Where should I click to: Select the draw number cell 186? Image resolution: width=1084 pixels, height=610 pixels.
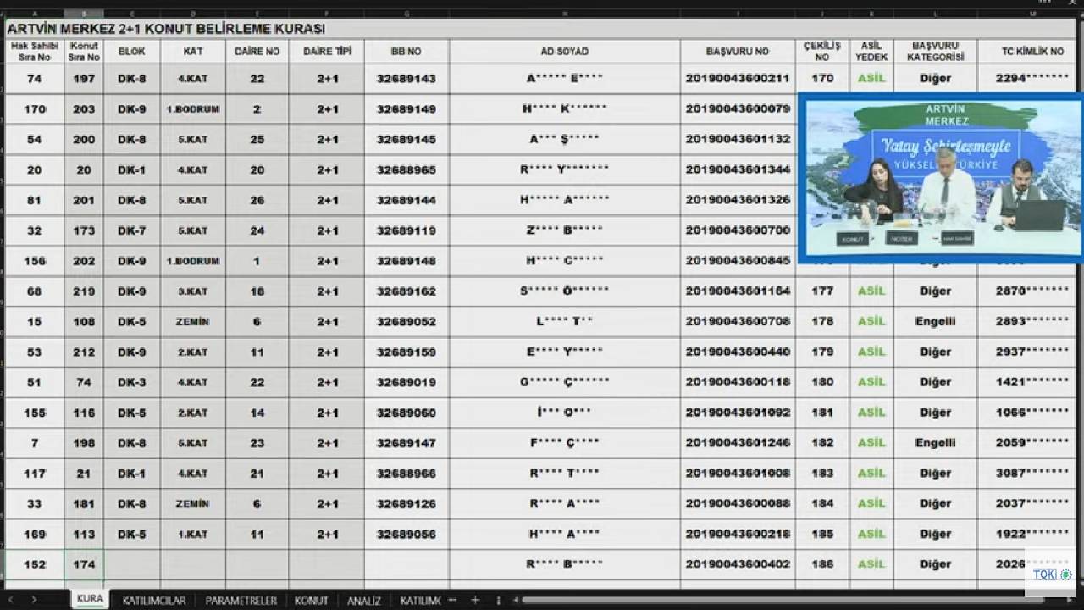point(822,564)
